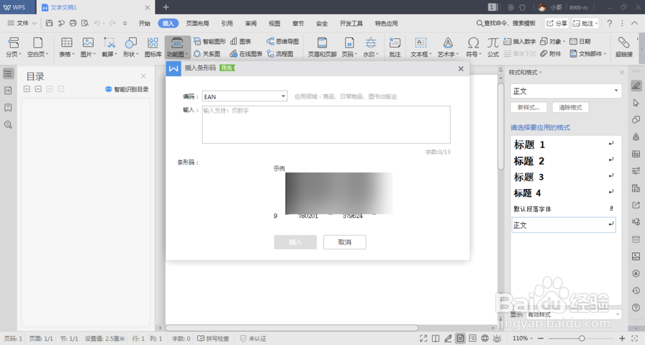Close the 目录 navigation pane

click(x=143, y=76)
